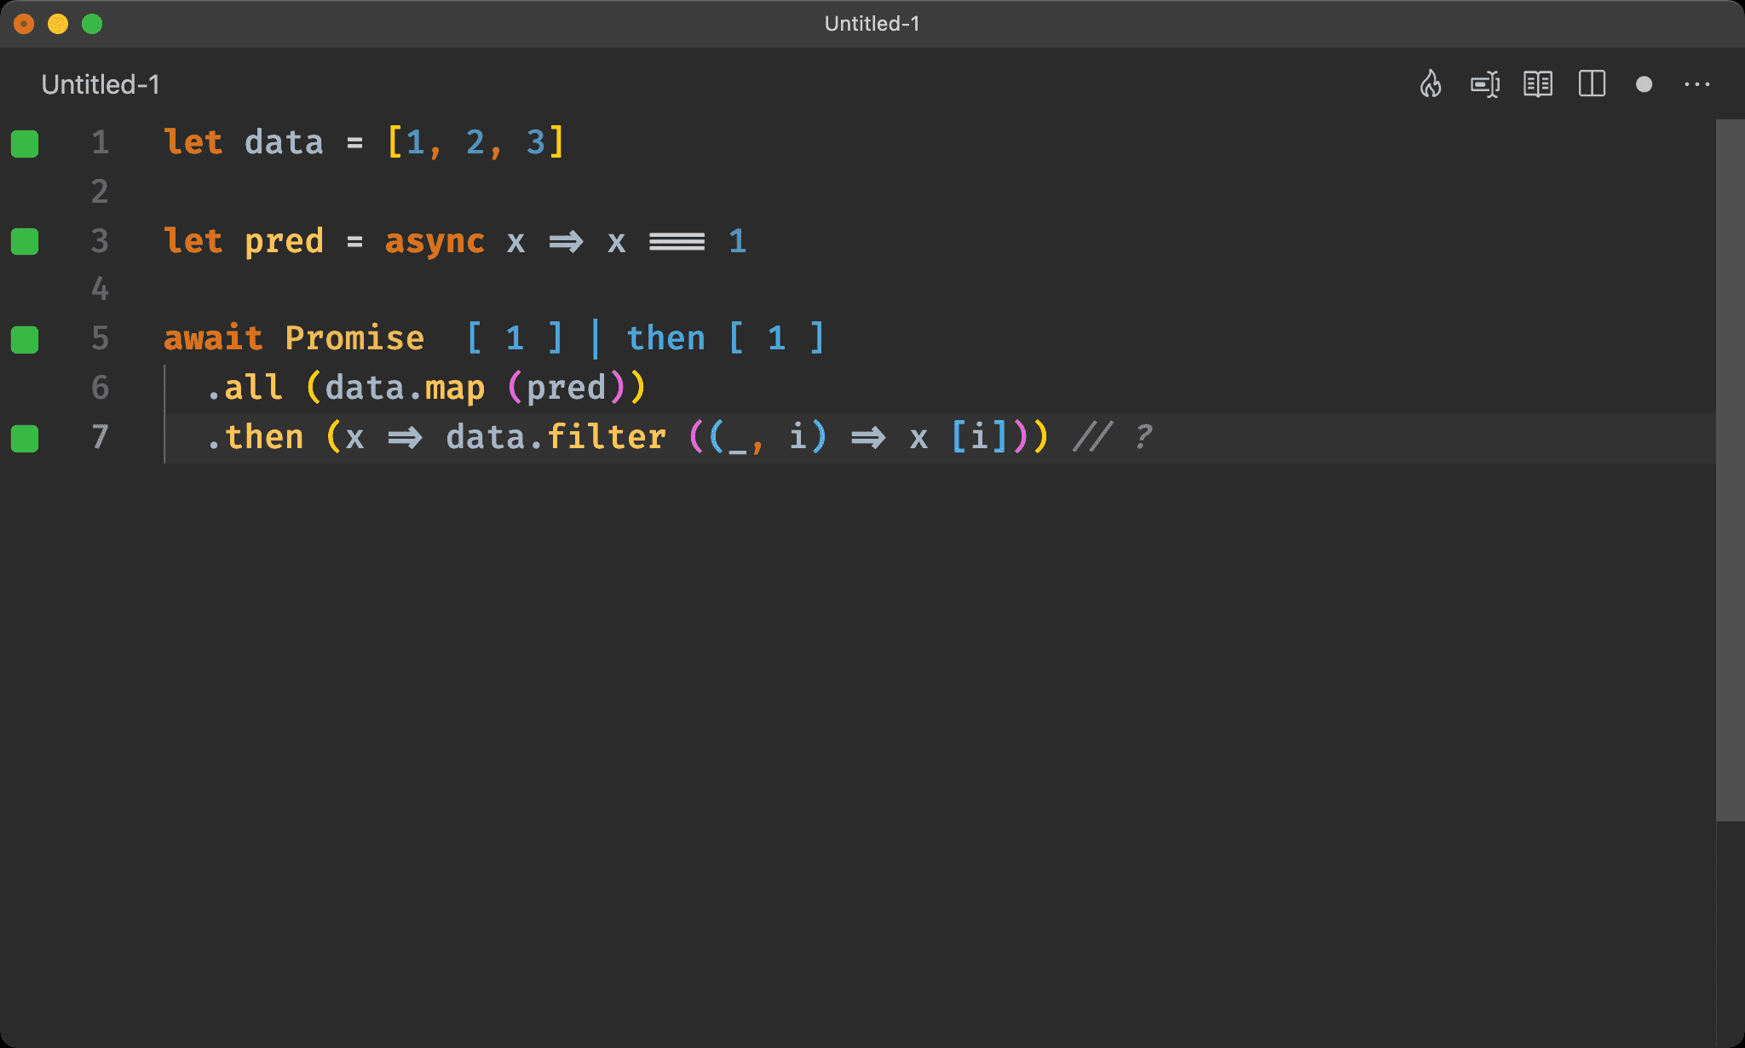This screenshot has height=1048, width=1745.
Task: Click the inline result '[ 1 ]' after Promise
Action: 515,338
